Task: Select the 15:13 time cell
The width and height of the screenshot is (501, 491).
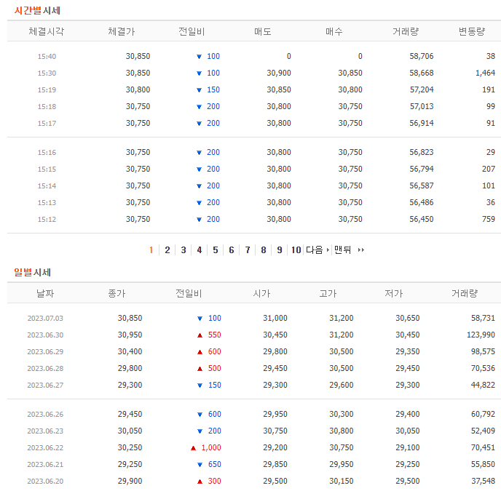Action: (47, 202)
